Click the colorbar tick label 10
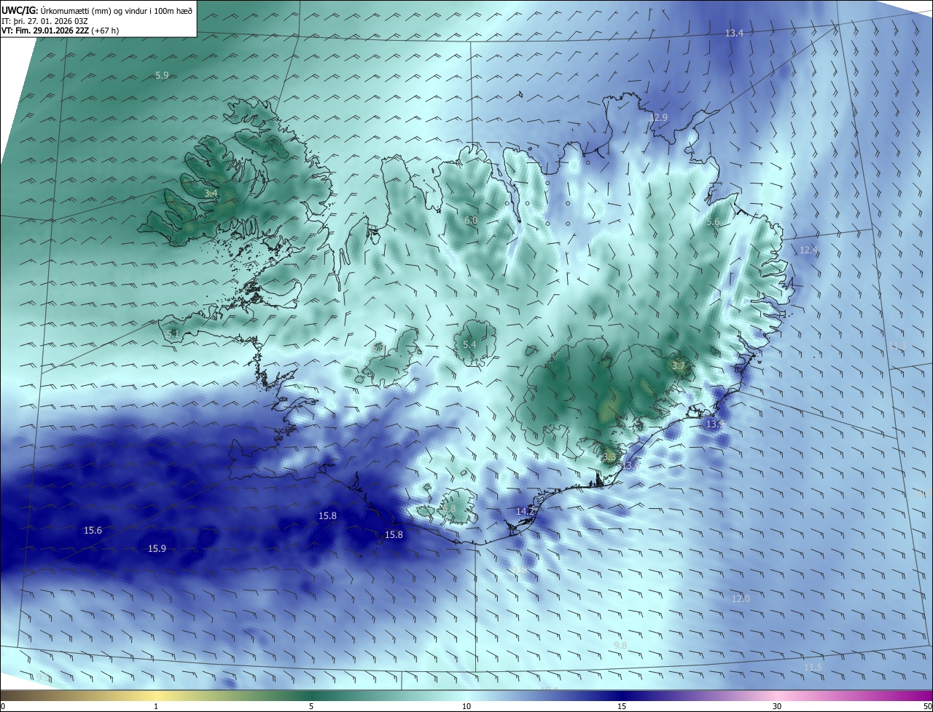933x712 pixels. tap(466, 706)
